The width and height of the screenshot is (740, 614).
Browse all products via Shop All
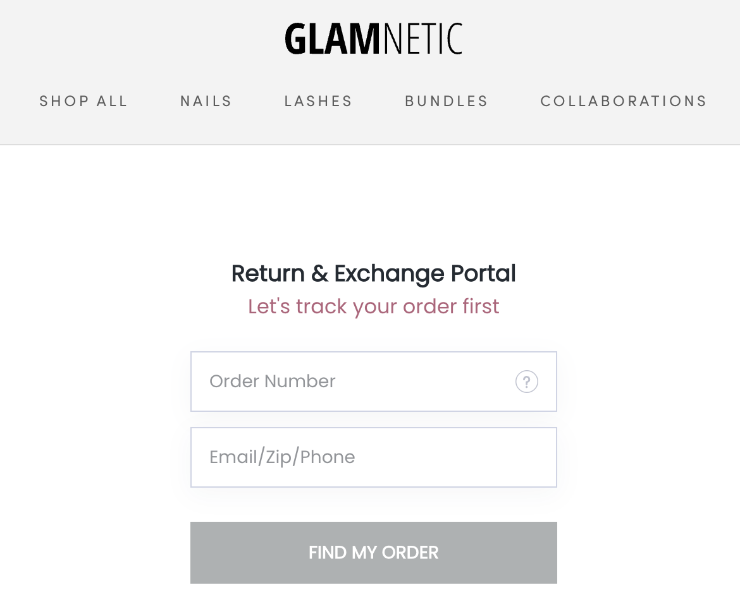[83, 101]
